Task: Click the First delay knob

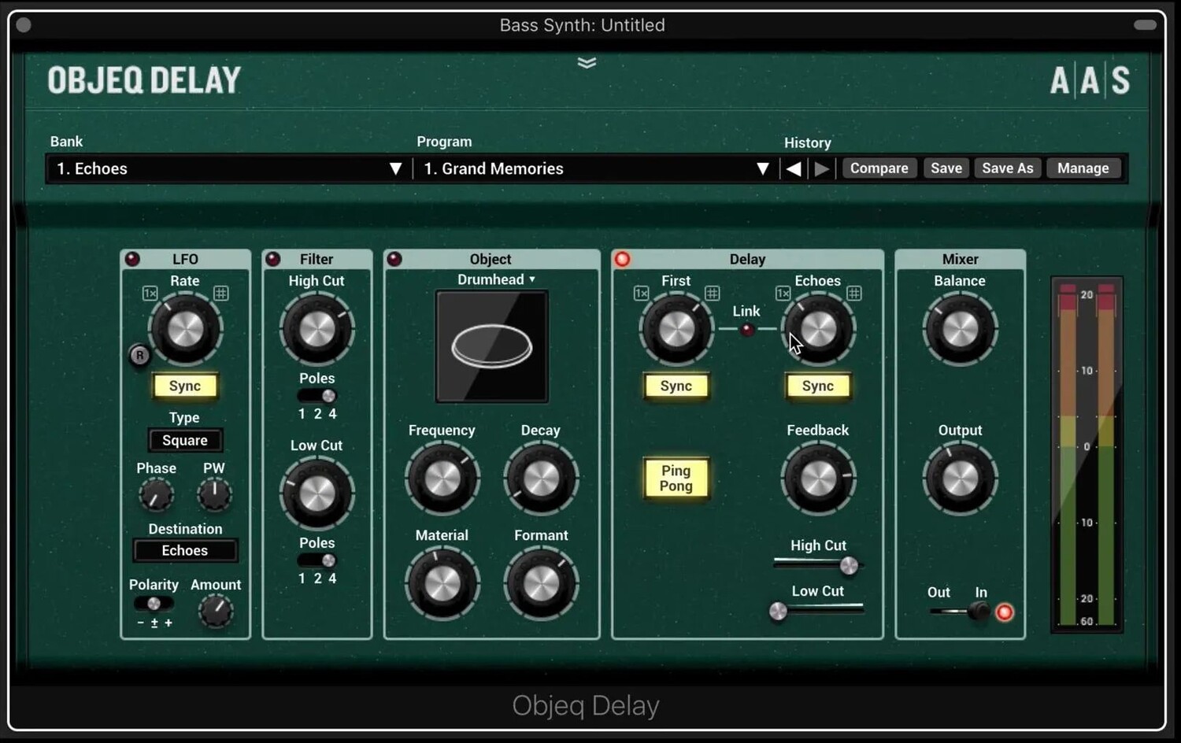Action: pyautogui.click(x=676, y=329)
